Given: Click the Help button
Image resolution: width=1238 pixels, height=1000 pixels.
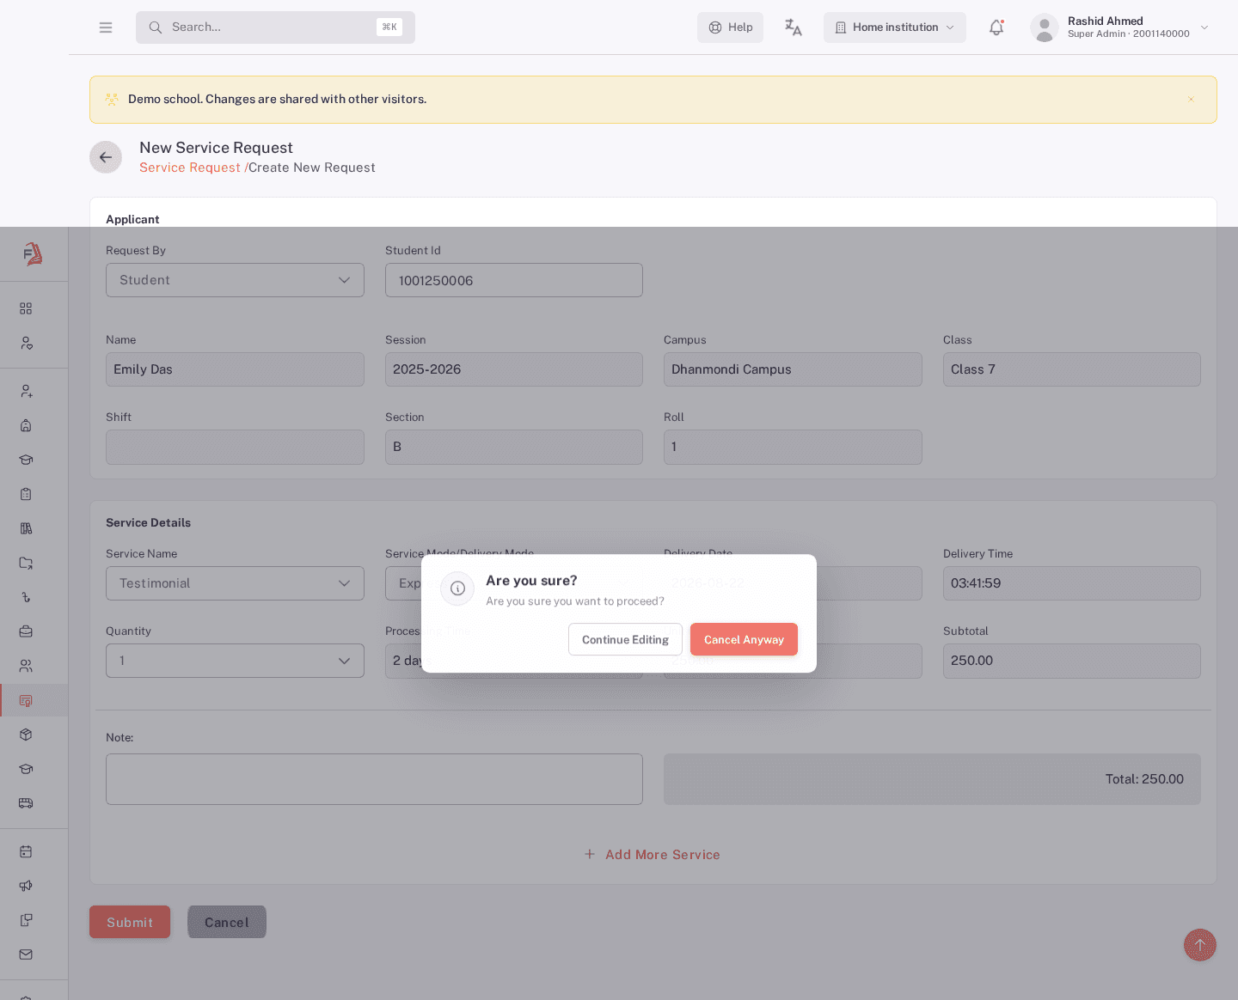Looking at the screenshot, I should point(730,27).
